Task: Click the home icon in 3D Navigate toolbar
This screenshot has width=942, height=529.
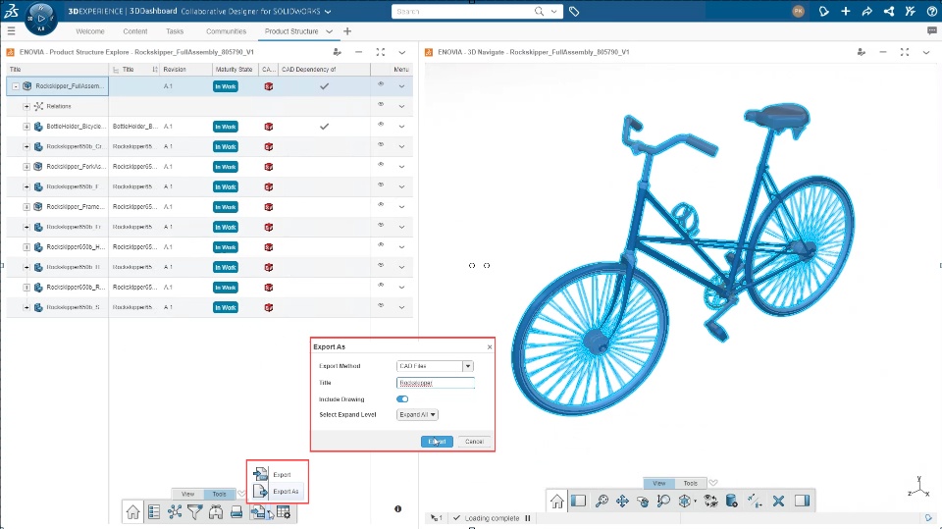Action: click(557, 501)
